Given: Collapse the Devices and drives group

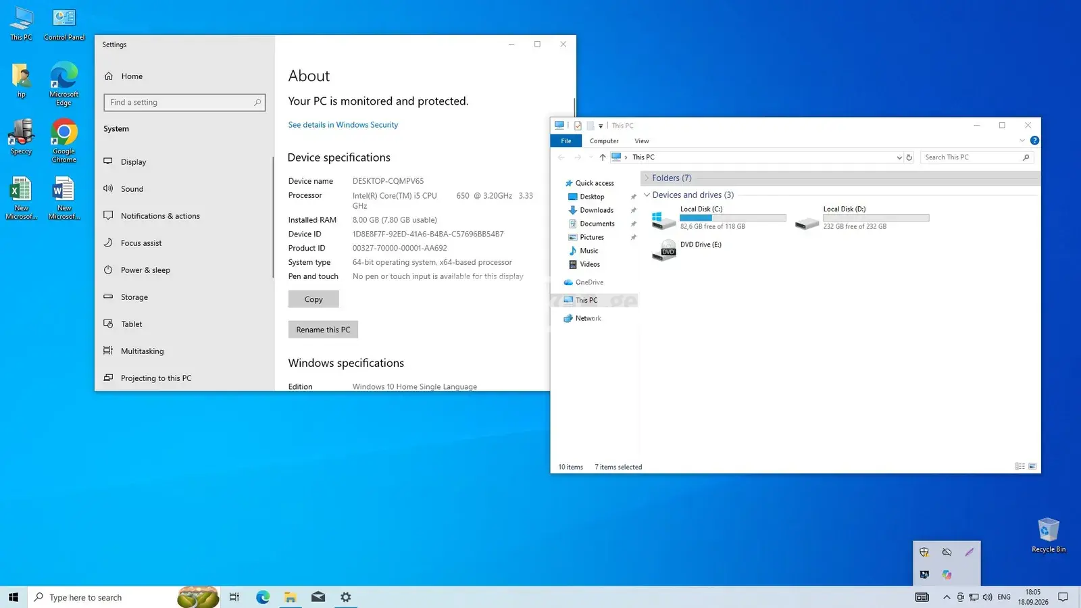Looking at the screenshot, I should click(x=647, y=195).
